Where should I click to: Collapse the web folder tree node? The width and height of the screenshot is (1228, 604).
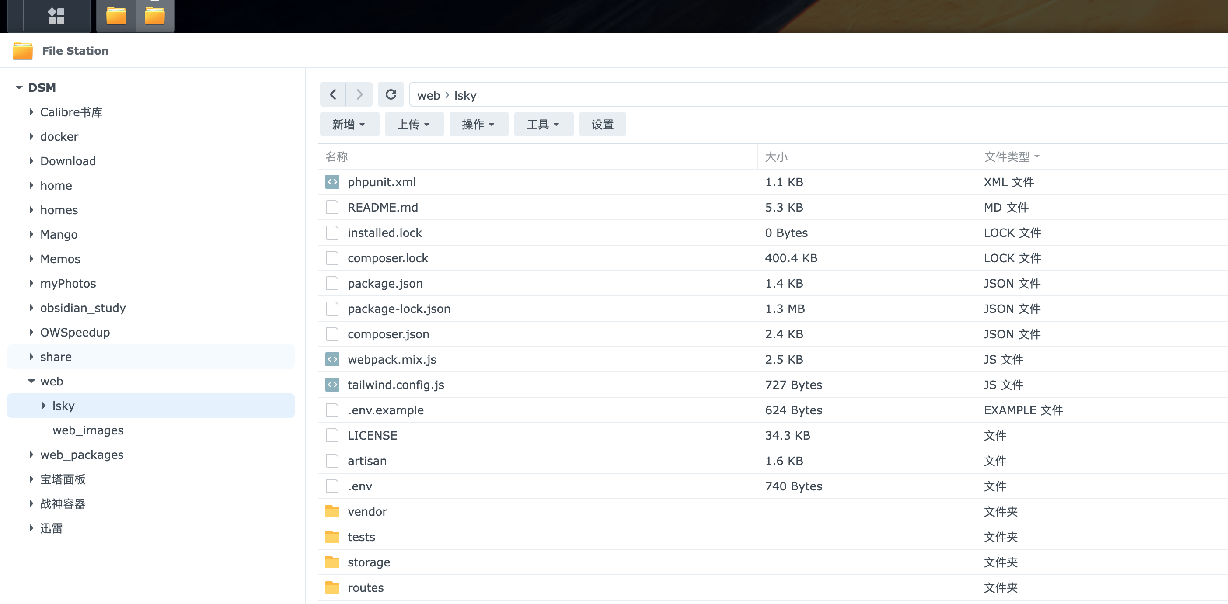(31, 382)
